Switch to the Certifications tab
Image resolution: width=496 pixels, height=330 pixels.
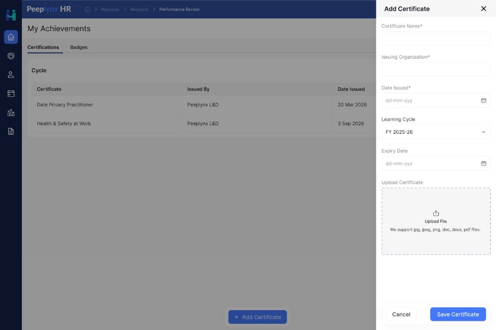tap(43, 47)
